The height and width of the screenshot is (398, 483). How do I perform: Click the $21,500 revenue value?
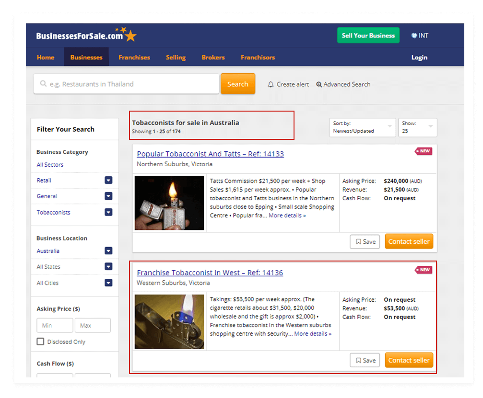(x=394, y=190)
